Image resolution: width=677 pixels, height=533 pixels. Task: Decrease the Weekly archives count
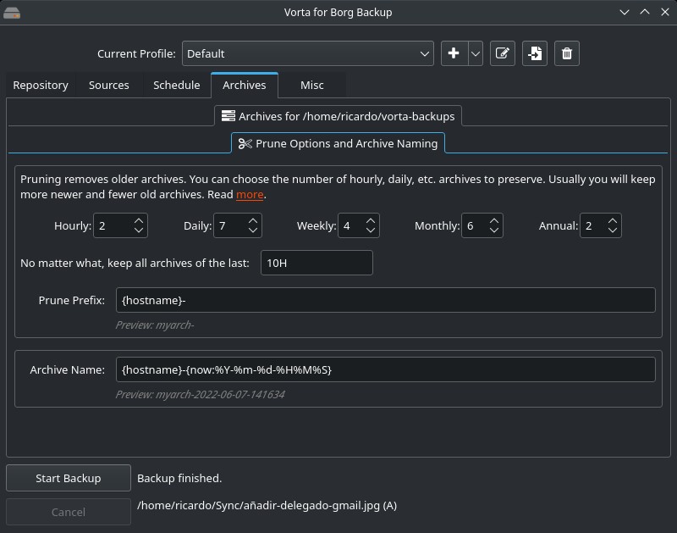pos(371,230)
